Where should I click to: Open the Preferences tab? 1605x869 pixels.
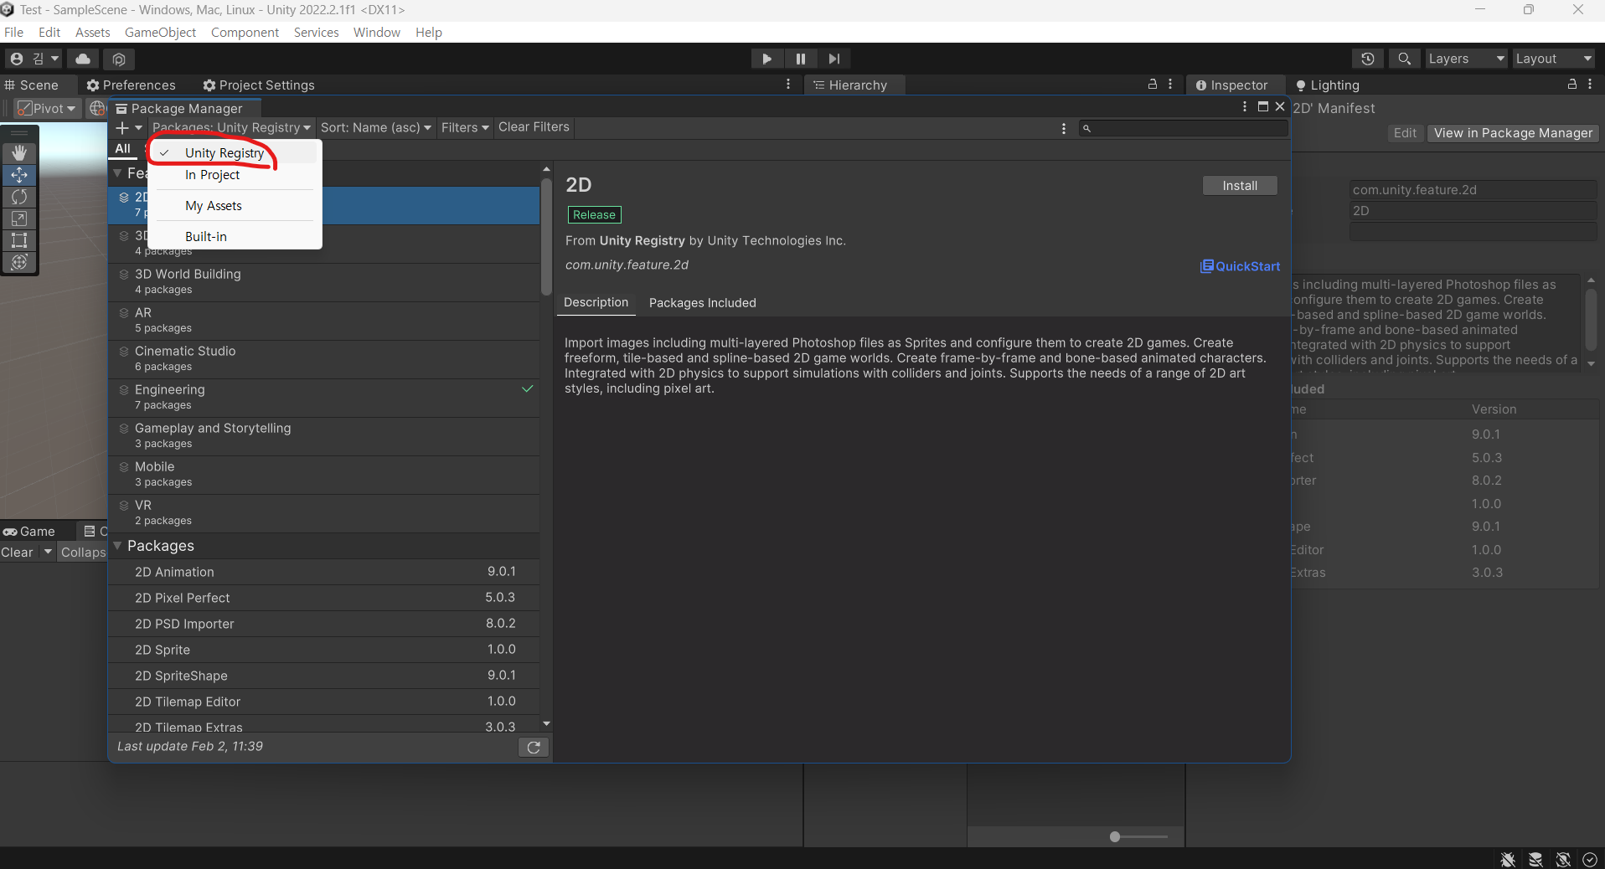tap(132, 85)
